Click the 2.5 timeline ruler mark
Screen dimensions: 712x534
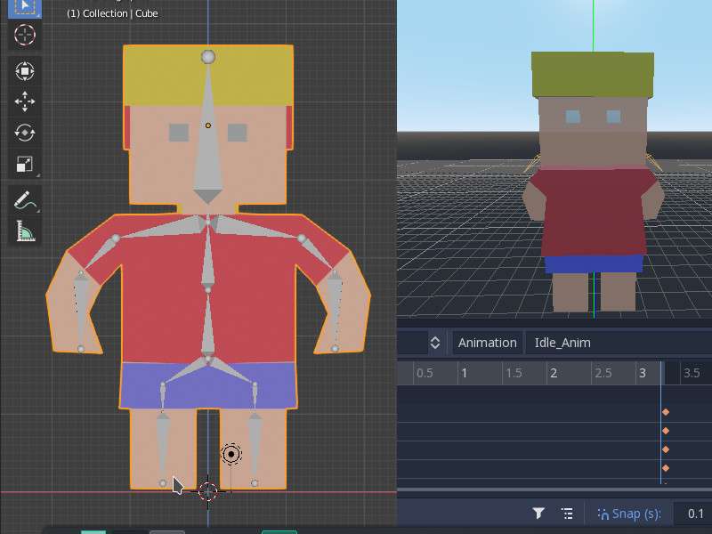[x=603, y=373]
